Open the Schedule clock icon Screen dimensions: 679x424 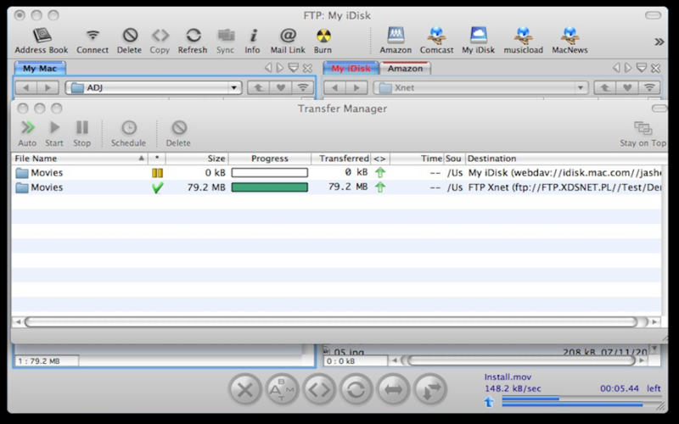129,134
